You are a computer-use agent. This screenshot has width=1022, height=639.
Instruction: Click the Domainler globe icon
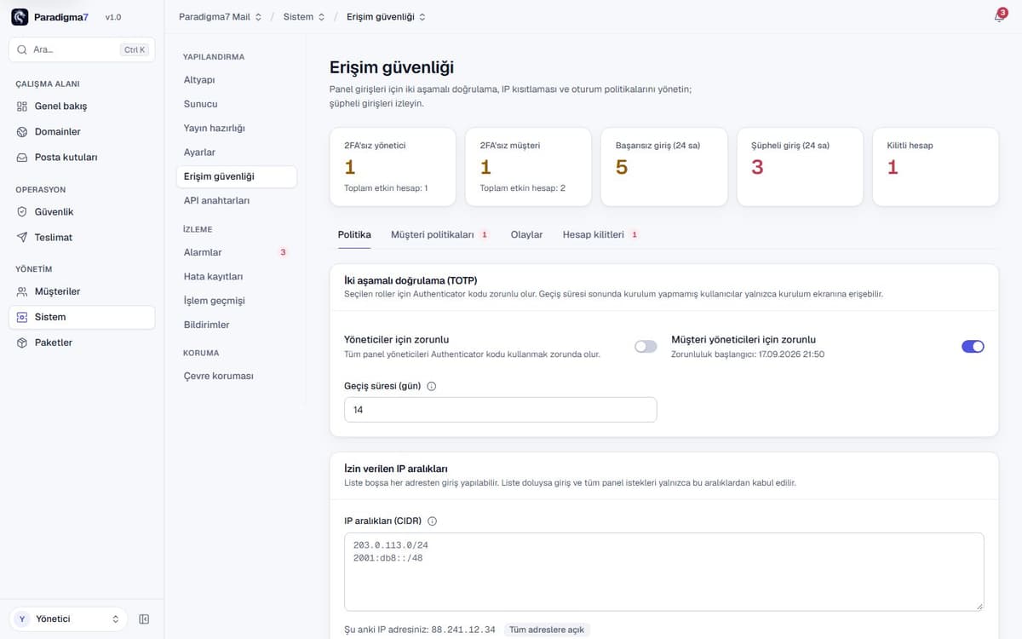[22, 132]
